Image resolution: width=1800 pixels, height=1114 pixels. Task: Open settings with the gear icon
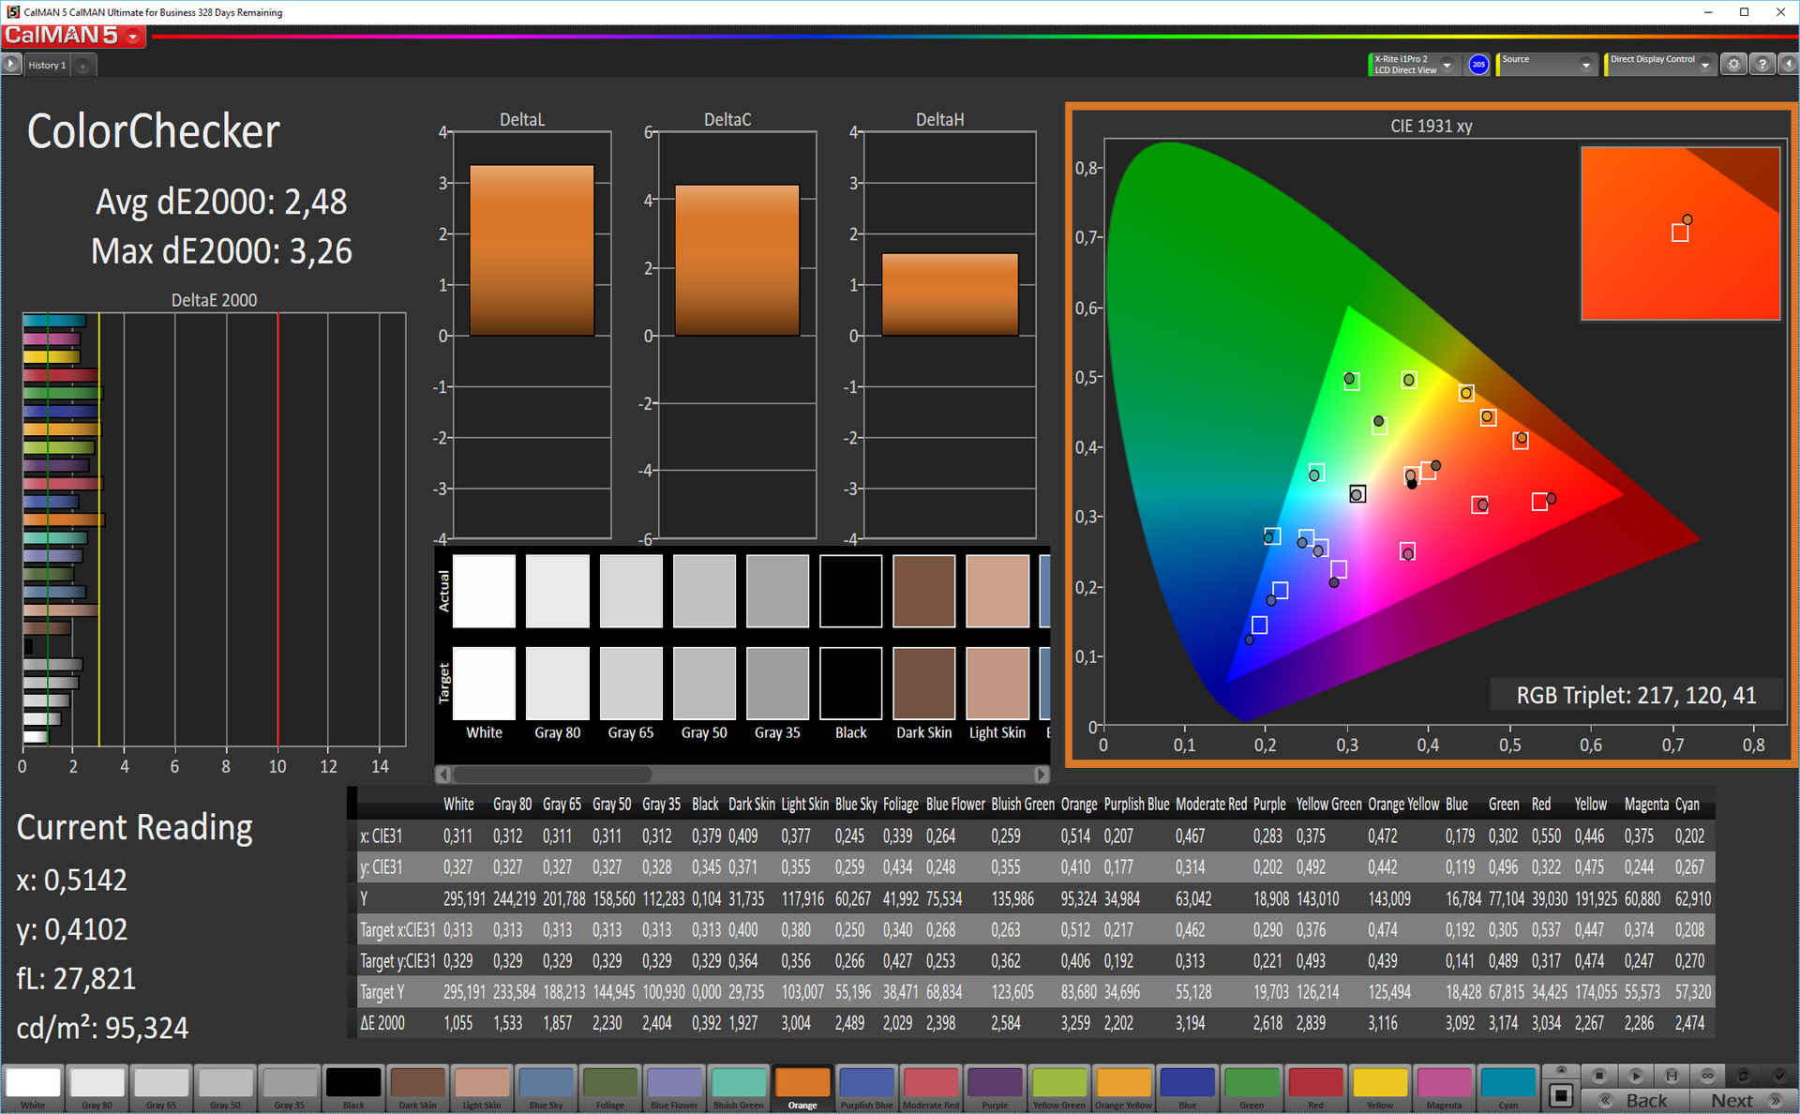tap(1733, 65)
